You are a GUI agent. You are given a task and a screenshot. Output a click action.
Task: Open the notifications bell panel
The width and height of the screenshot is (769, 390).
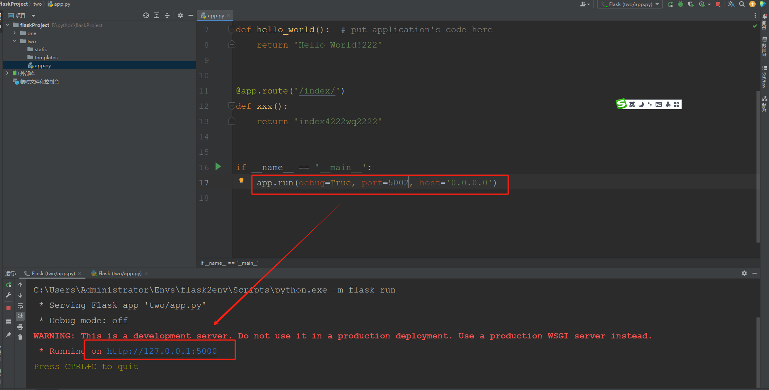[x=765, y=16]
